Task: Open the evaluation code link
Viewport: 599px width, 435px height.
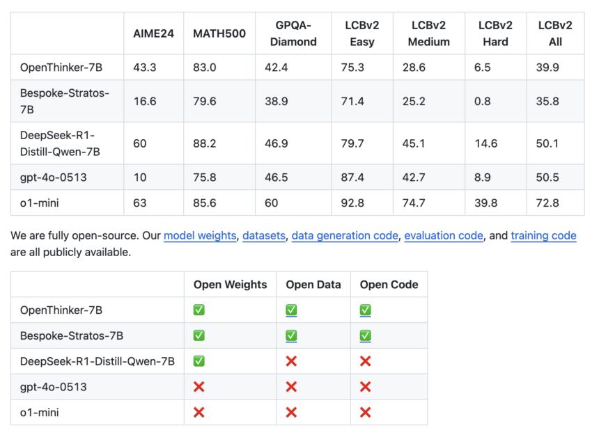Action: click(444, 236)
